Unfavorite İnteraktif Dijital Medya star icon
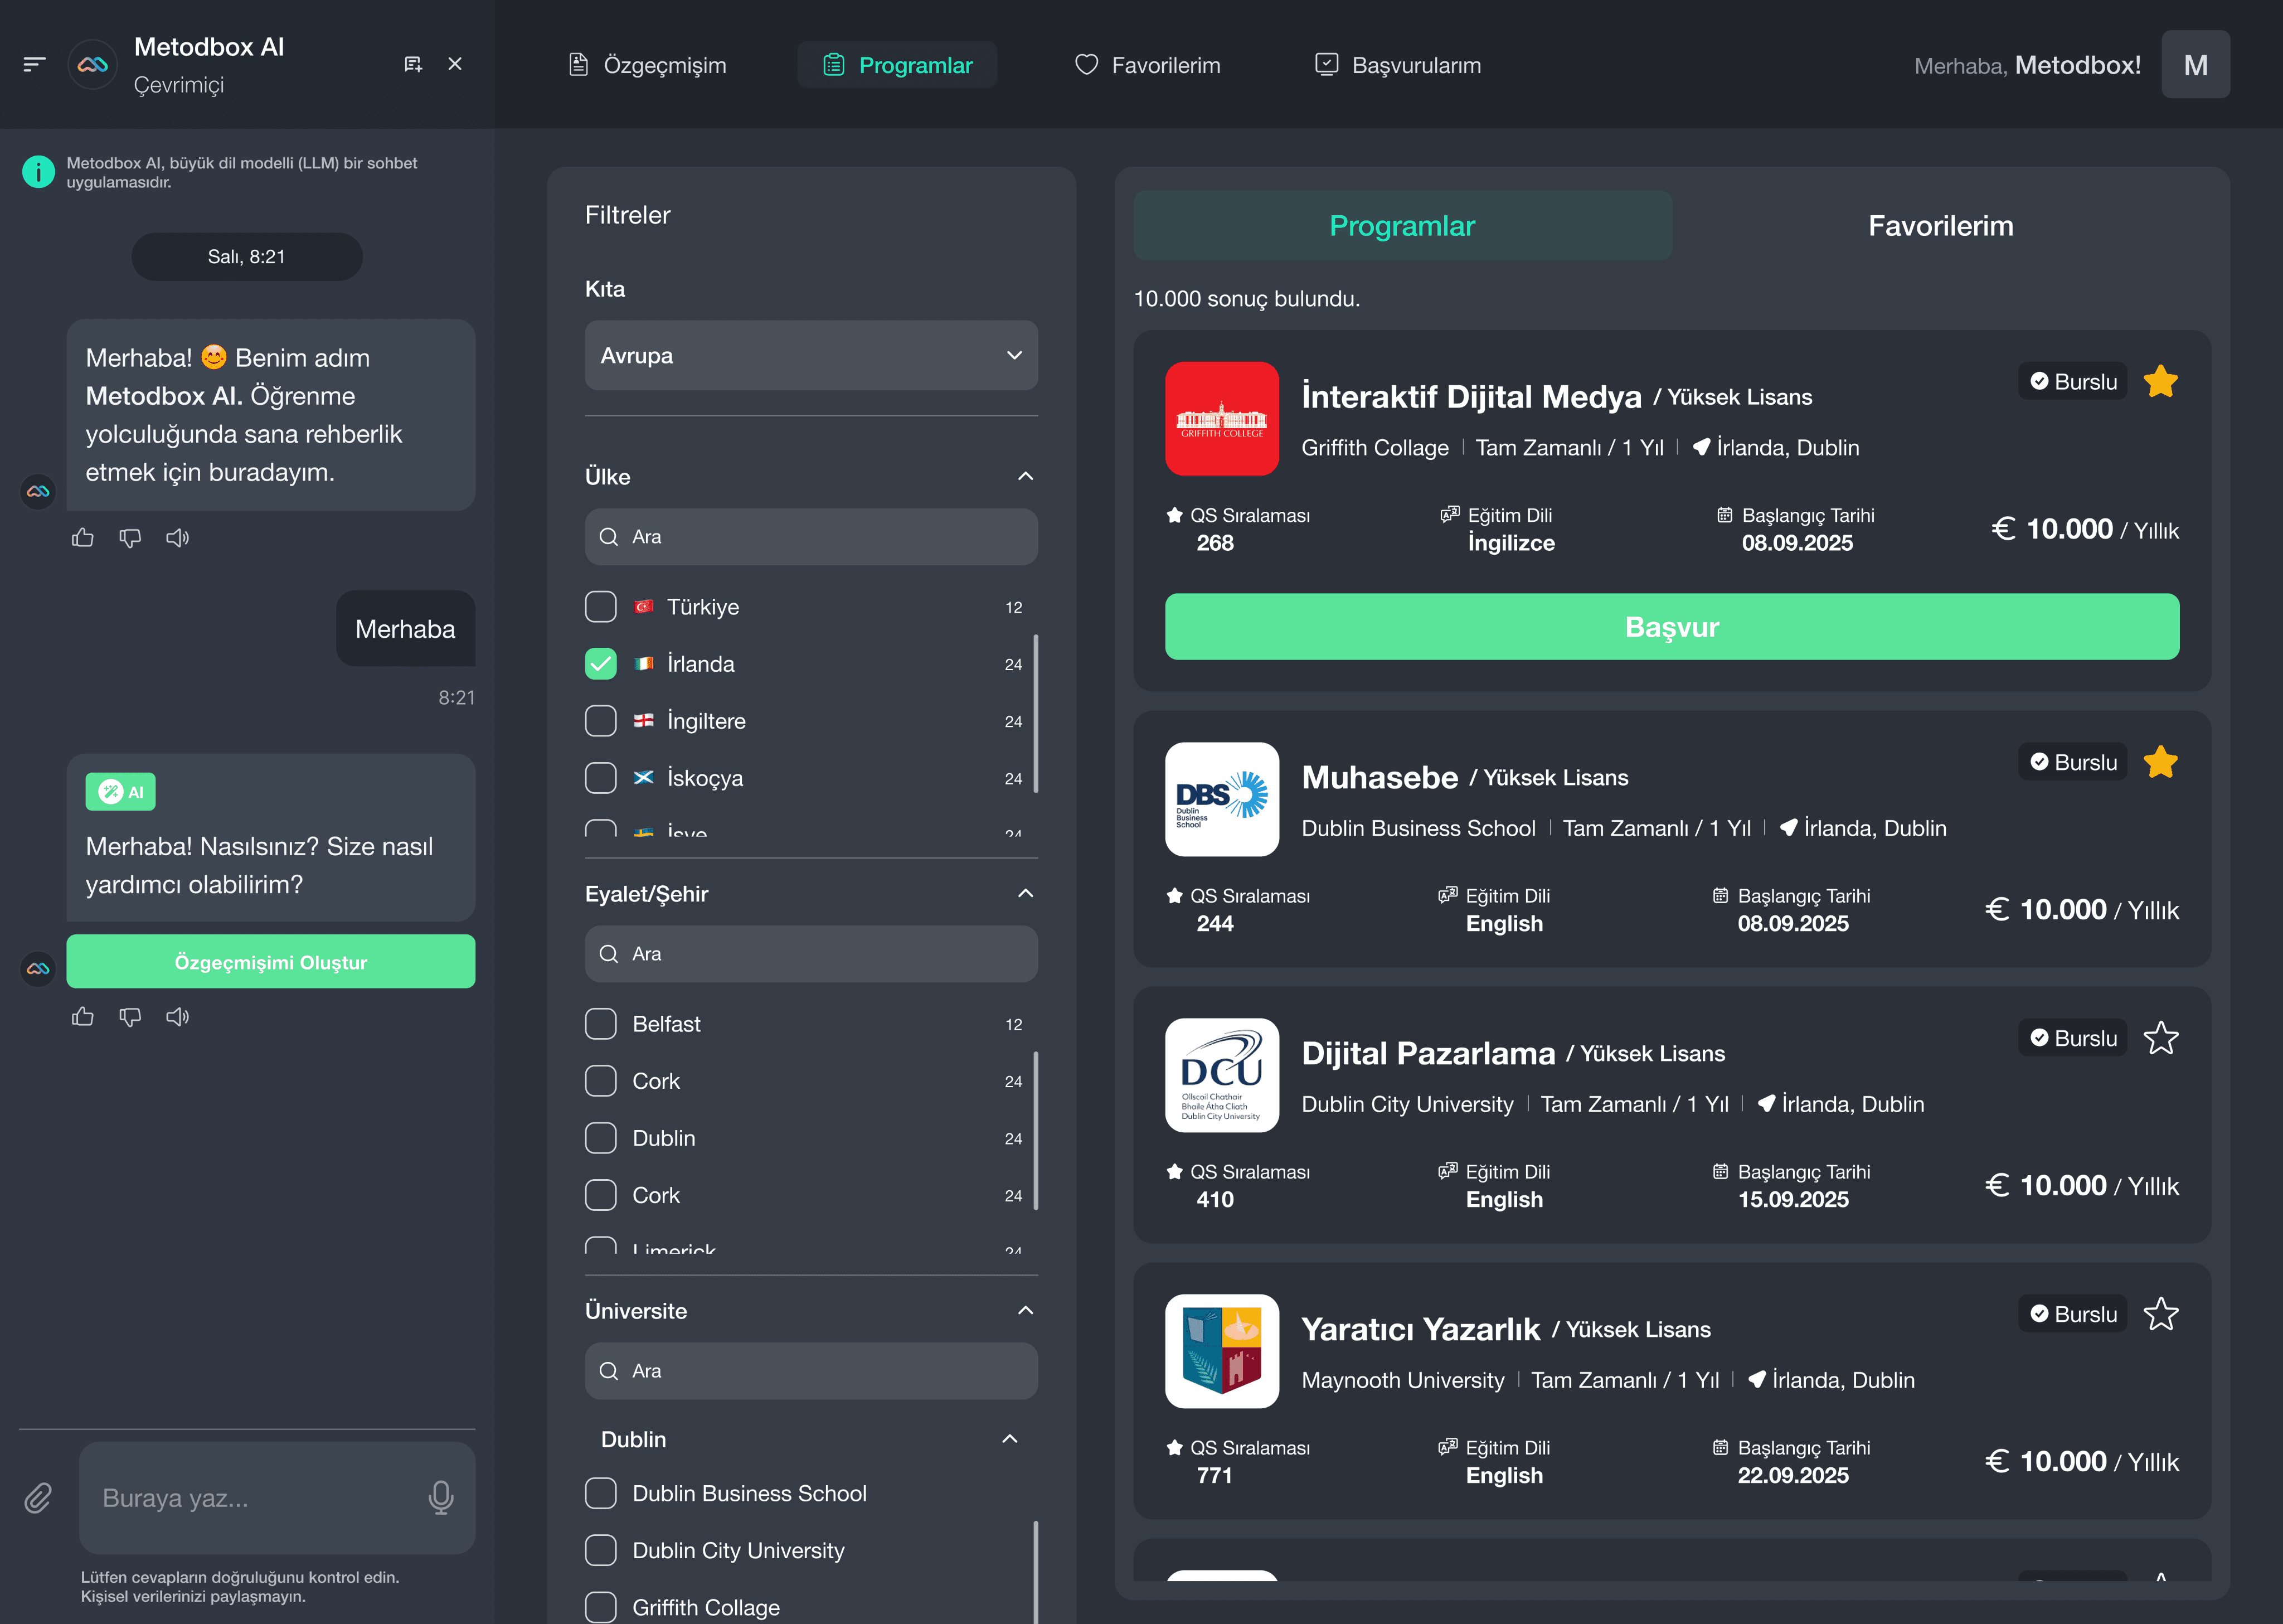The height and width of the screenshot is (1624, 2283). pyautogui.click(x=2160, y=381)
